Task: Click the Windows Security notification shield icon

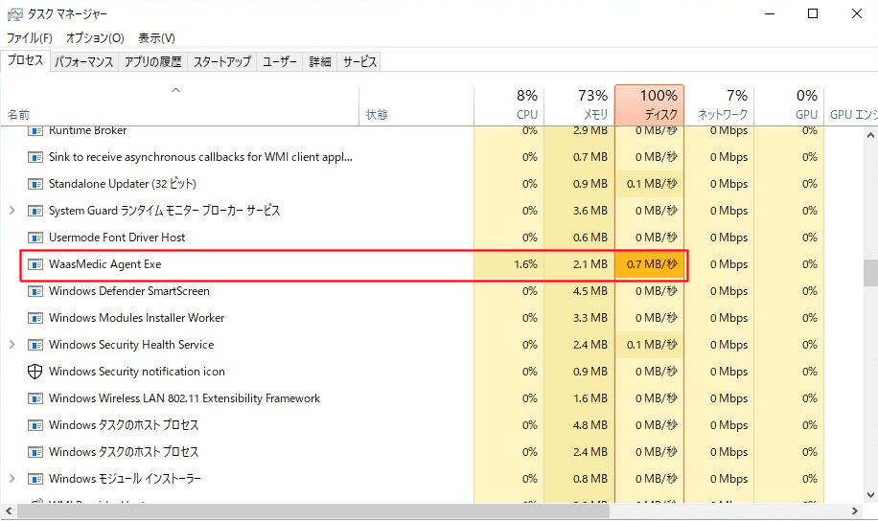Action: [x=35, y=372]
